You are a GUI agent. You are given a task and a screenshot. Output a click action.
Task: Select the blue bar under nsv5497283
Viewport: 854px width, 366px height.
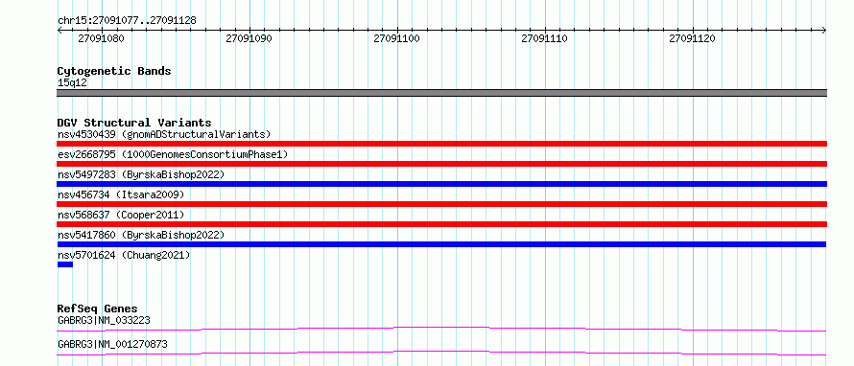[441, 184]
